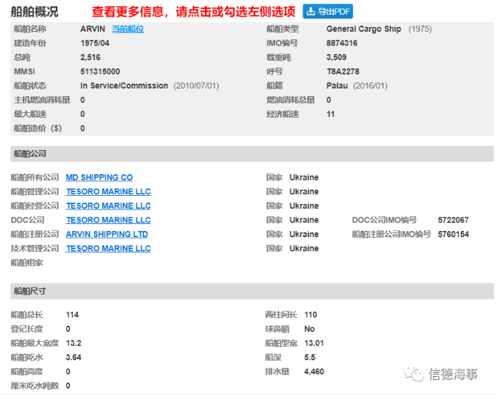Viewport: 498px width, 399px height.
Task: Click the 信德海事 watermark text
Action: (x=452, y=374)
